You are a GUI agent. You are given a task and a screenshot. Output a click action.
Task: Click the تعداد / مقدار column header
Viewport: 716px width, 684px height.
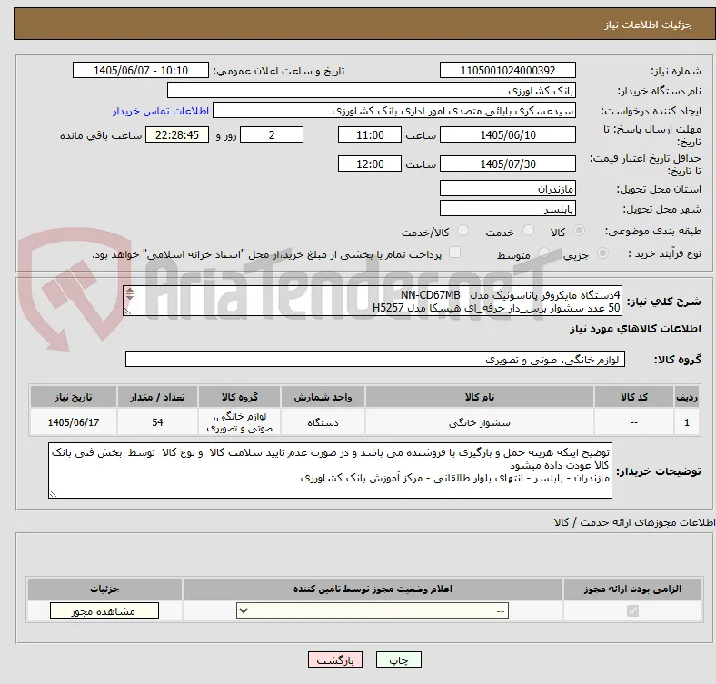(x=157, y=397)
